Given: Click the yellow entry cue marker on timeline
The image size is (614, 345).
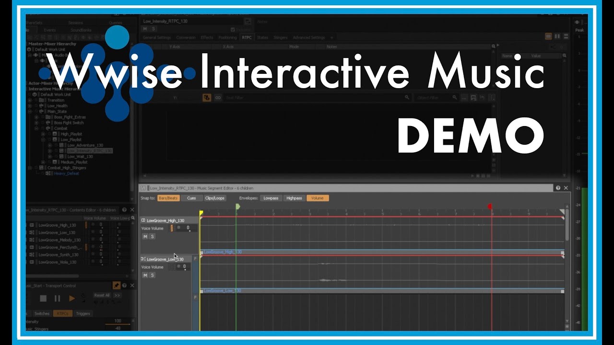Looking at the screenshot, I should (201, 213).
